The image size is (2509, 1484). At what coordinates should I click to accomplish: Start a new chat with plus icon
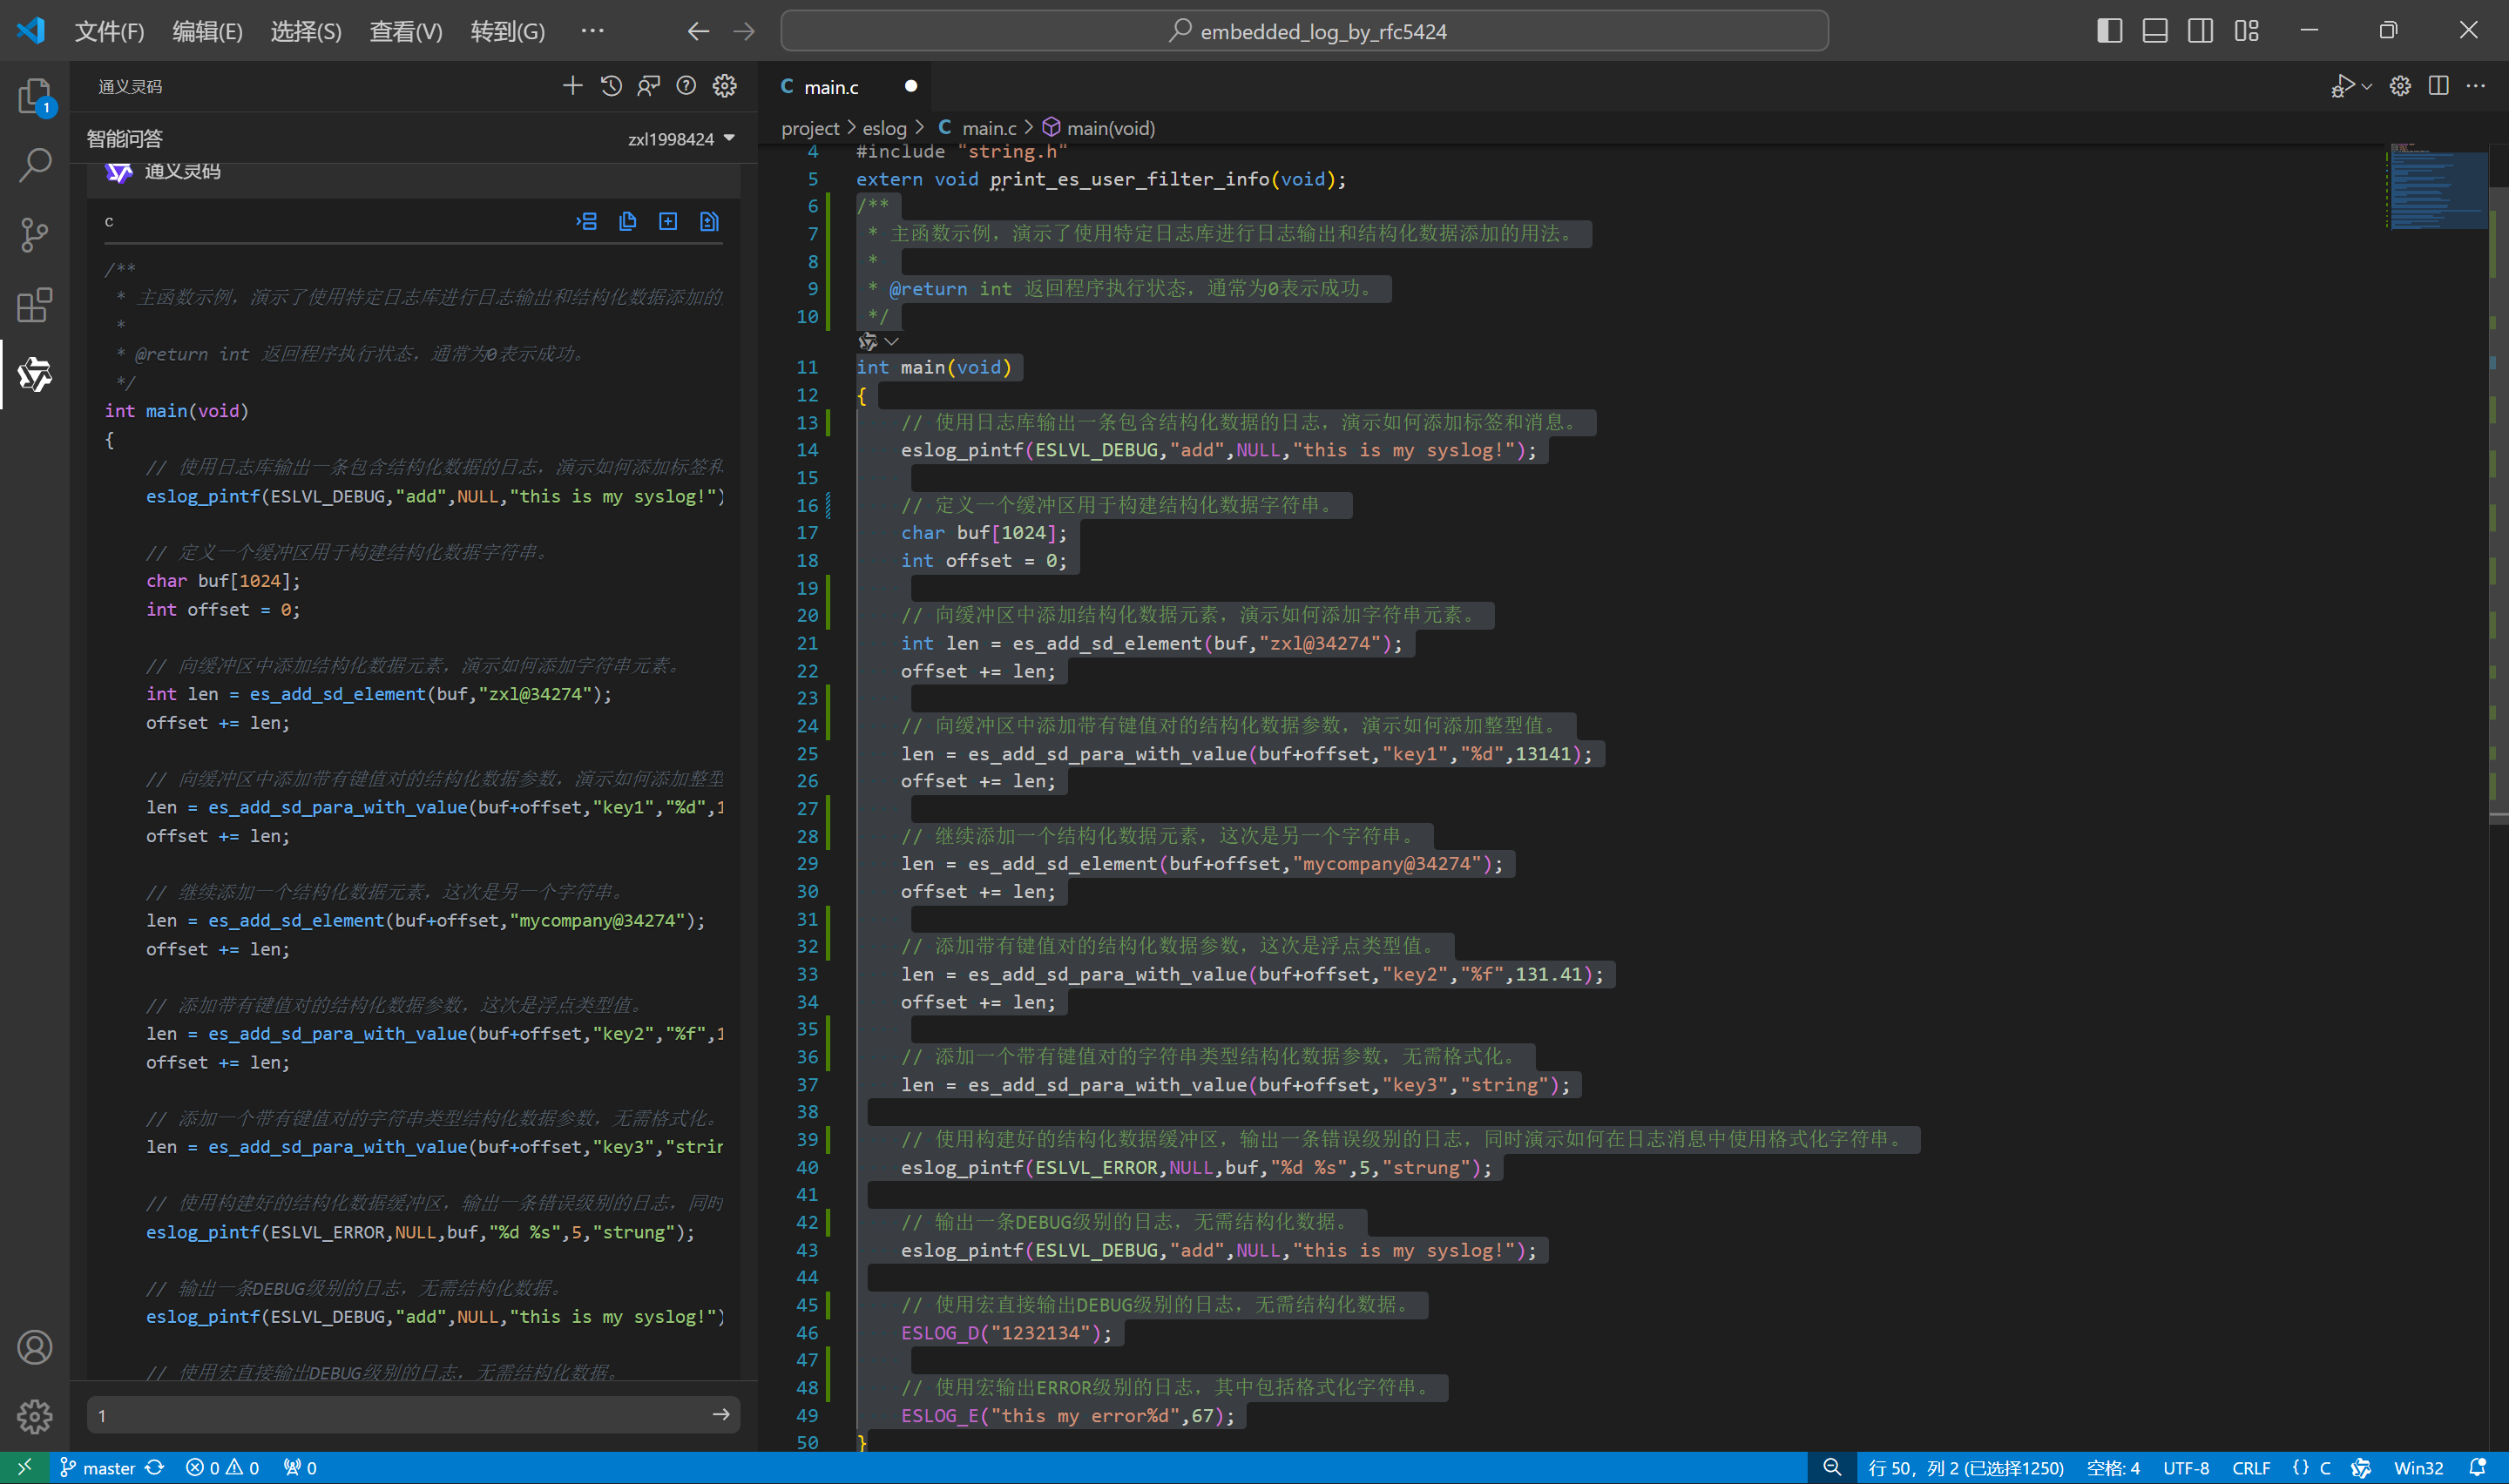pyautogui.click(x=572, y=86)
